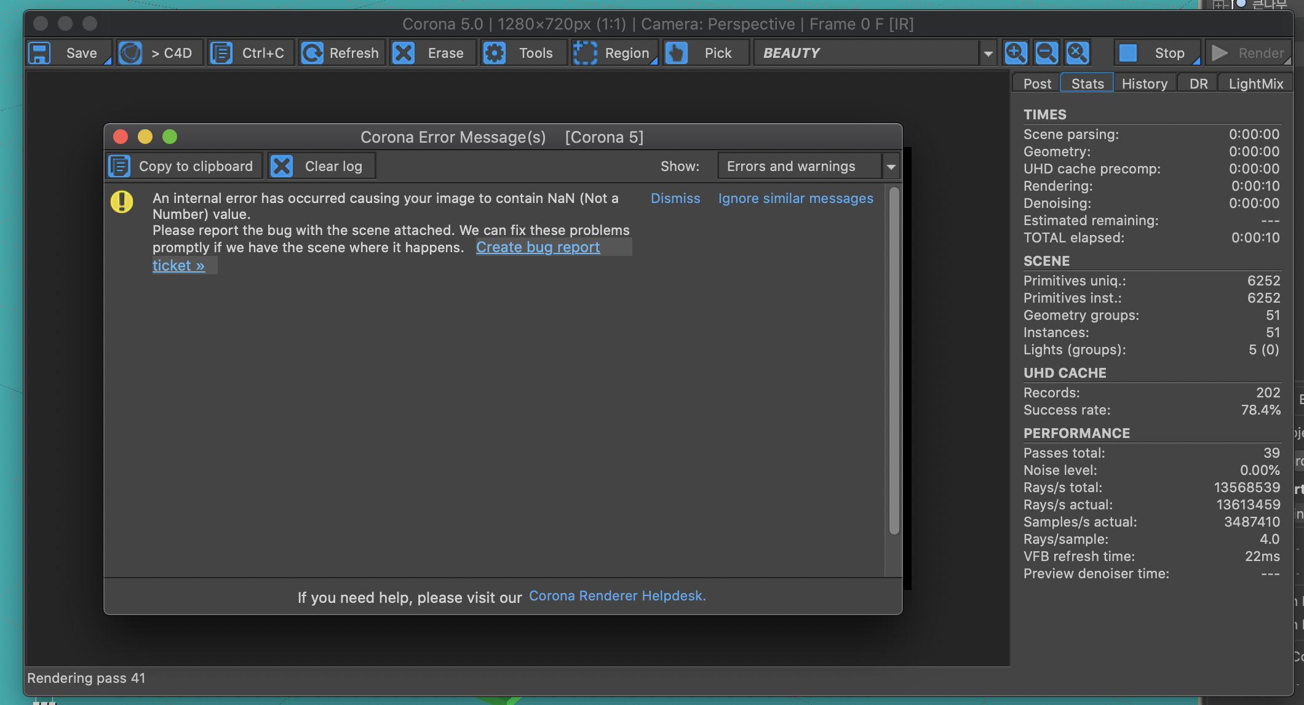Click the Stop button label
This screenshot has width=1304, height=705.
1169,53
